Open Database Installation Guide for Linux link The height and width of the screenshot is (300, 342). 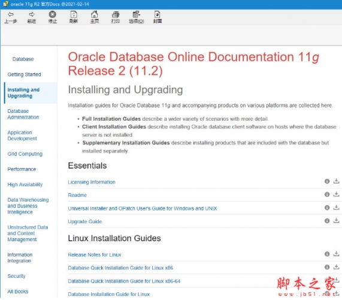(x=108, y=295)
